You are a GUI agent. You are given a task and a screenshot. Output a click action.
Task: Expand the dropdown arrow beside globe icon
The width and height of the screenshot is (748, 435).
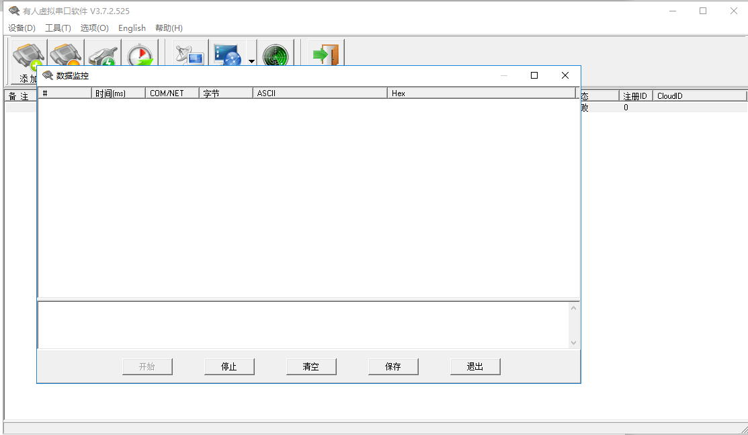click(251, 61)
